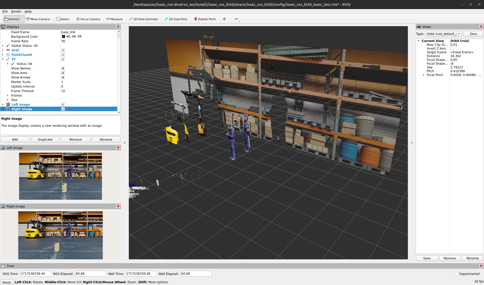Enable the Experimental checkbox
This screenshot has width=484, height=285.
tap(456, 274)
